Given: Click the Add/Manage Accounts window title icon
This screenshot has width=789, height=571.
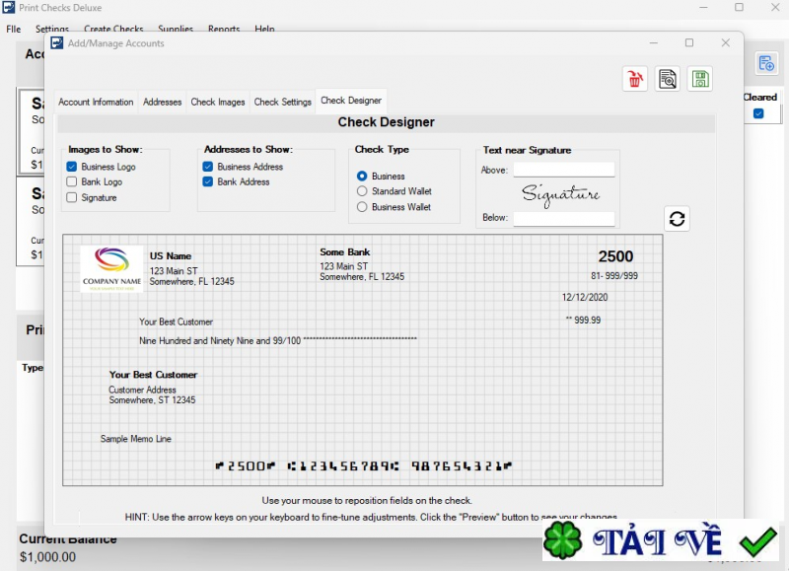Looking at the screenshot, I should (x=57, y=43).
